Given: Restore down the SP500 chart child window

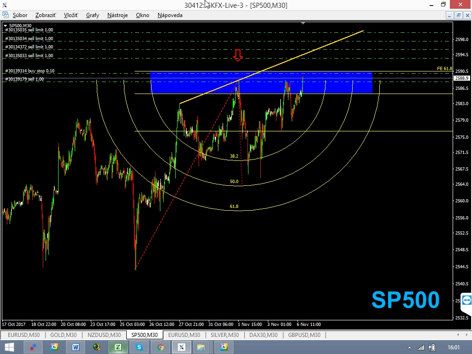Looking at the screenshot, I should tap(459, 15).
